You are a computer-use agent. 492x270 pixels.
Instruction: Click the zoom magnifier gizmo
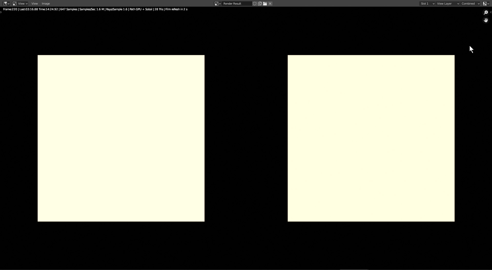(486, 13)
